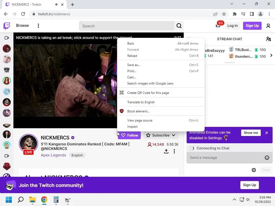Click the Search input field

[127, 26]
